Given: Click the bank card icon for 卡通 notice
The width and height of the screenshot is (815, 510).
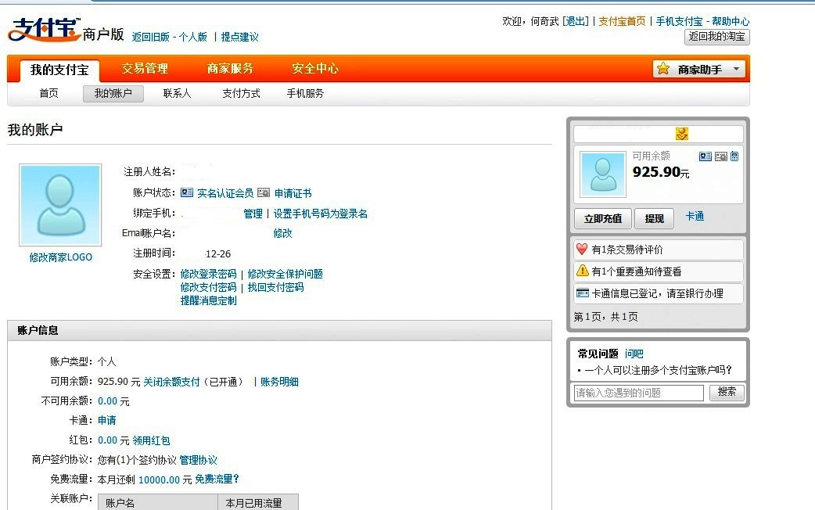Looking at the screenshot, I should (582, 293).
